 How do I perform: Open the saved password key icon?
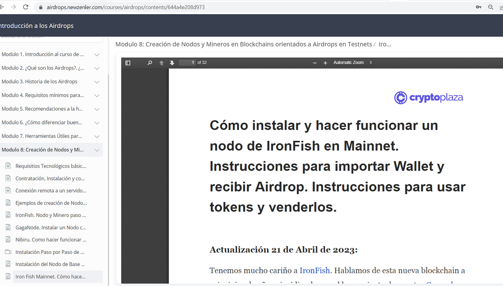click(x=478, y=7)
